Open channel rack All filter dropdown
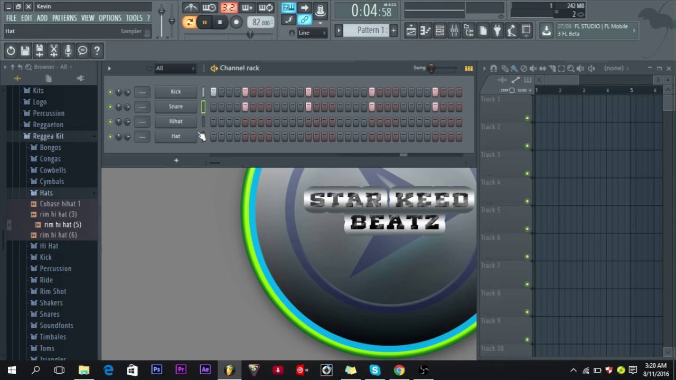 [x=175, y=68]
